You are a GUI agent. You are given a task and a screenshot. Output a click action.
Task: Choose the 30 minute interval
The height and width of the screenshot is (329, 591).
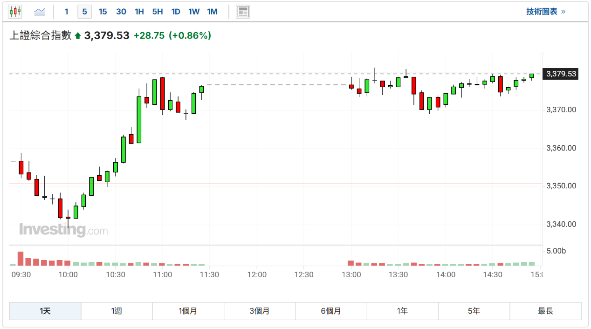[121, 12]
